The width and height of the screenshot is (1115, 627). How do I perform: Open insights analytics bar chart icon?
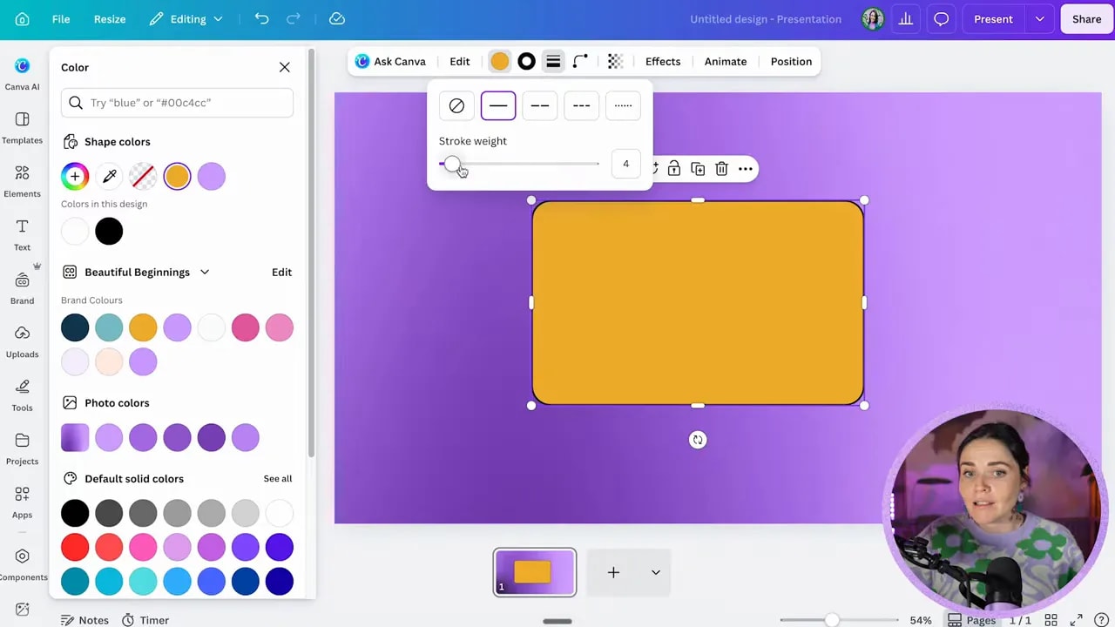(x=906, y=19)
